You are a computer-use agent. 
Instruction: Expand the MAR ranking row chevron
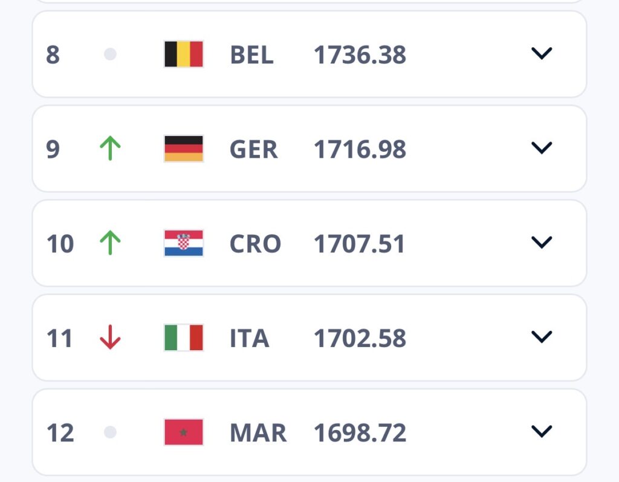coord(542,431)
